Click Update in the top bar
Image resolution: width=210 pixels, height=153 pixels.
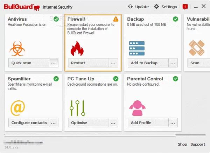point(138,7)
